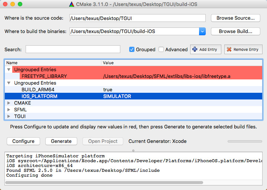Image resolution: width=267 pixels, height=190 pixels.
Task: Edit the libfreetype.a path value
Action: click(x=167, y=76)
